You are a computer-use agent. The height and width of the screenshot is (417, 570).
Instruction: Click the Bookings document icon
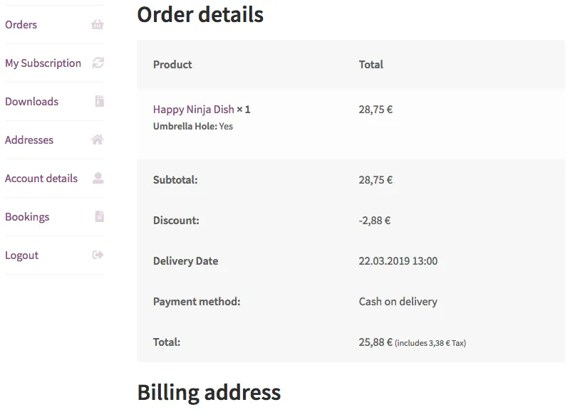coord(99,217)
